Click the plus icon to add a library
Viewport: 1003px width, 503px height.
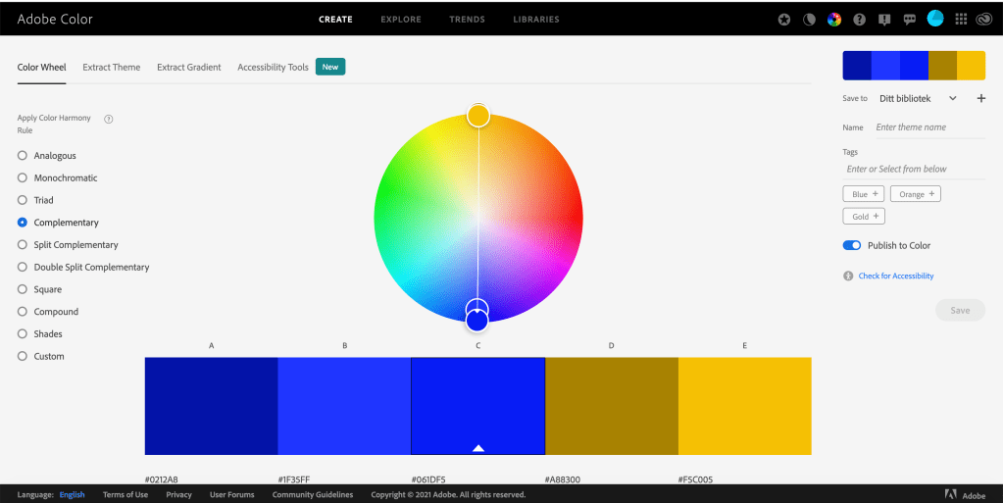[x=980, y=98]
